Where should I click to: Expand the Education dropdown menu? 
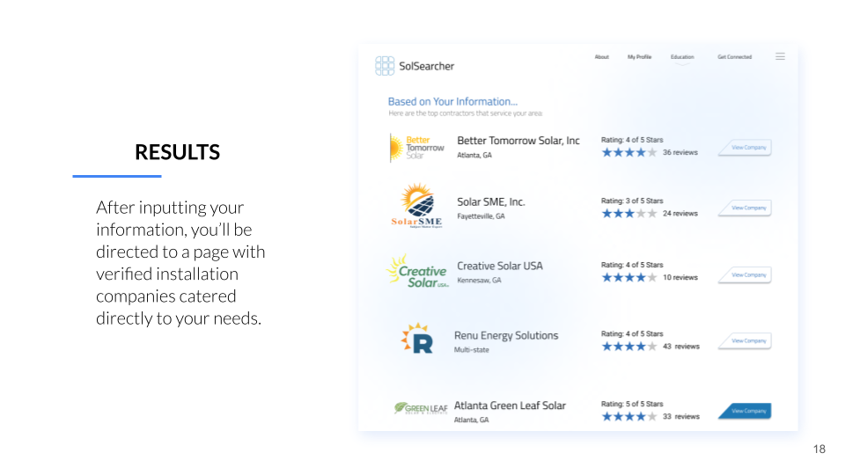pyautogui.click(x=682, y=58)
